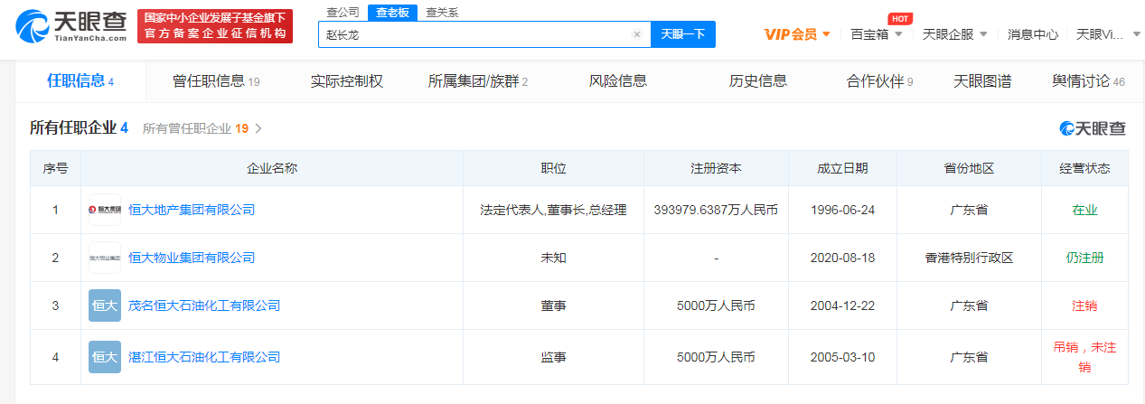
Task: Open 恒大物业集团有限公司 link
Action: coord(192,258)
